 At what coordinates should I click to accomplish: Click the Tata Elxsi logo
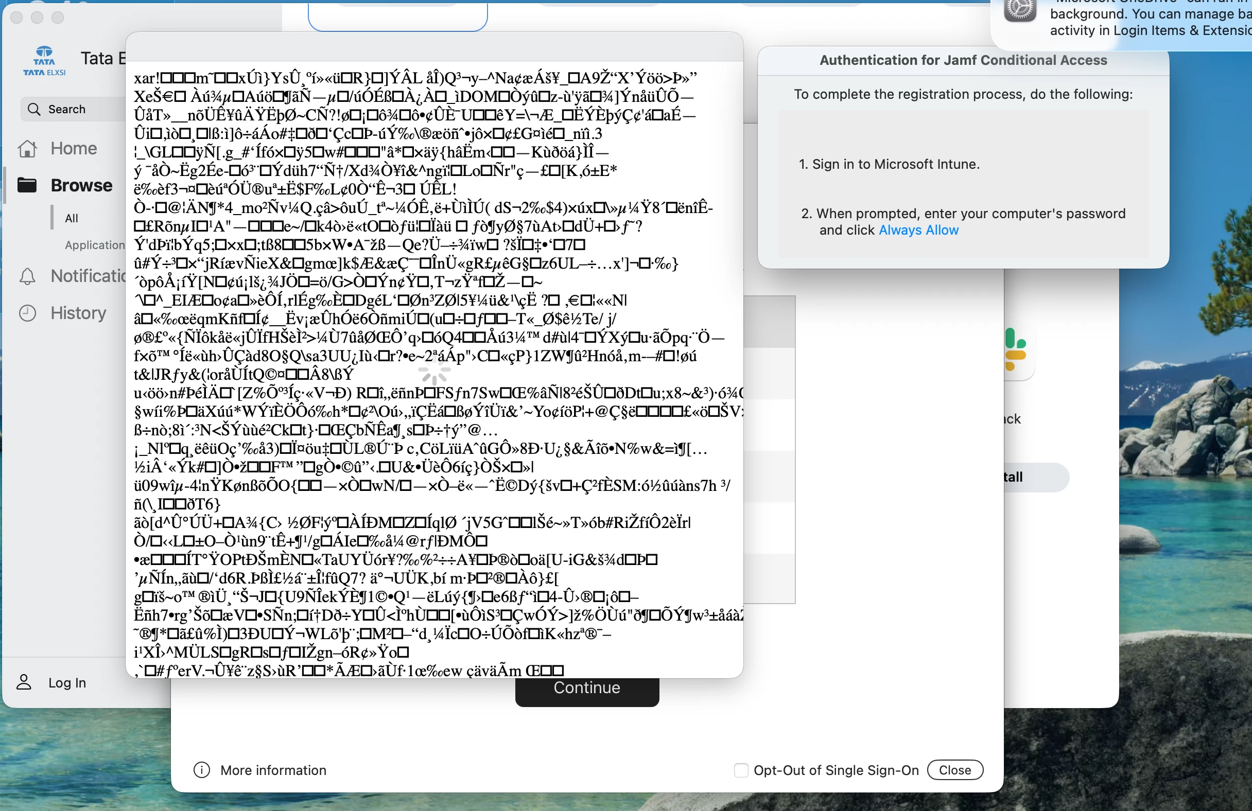44,61
